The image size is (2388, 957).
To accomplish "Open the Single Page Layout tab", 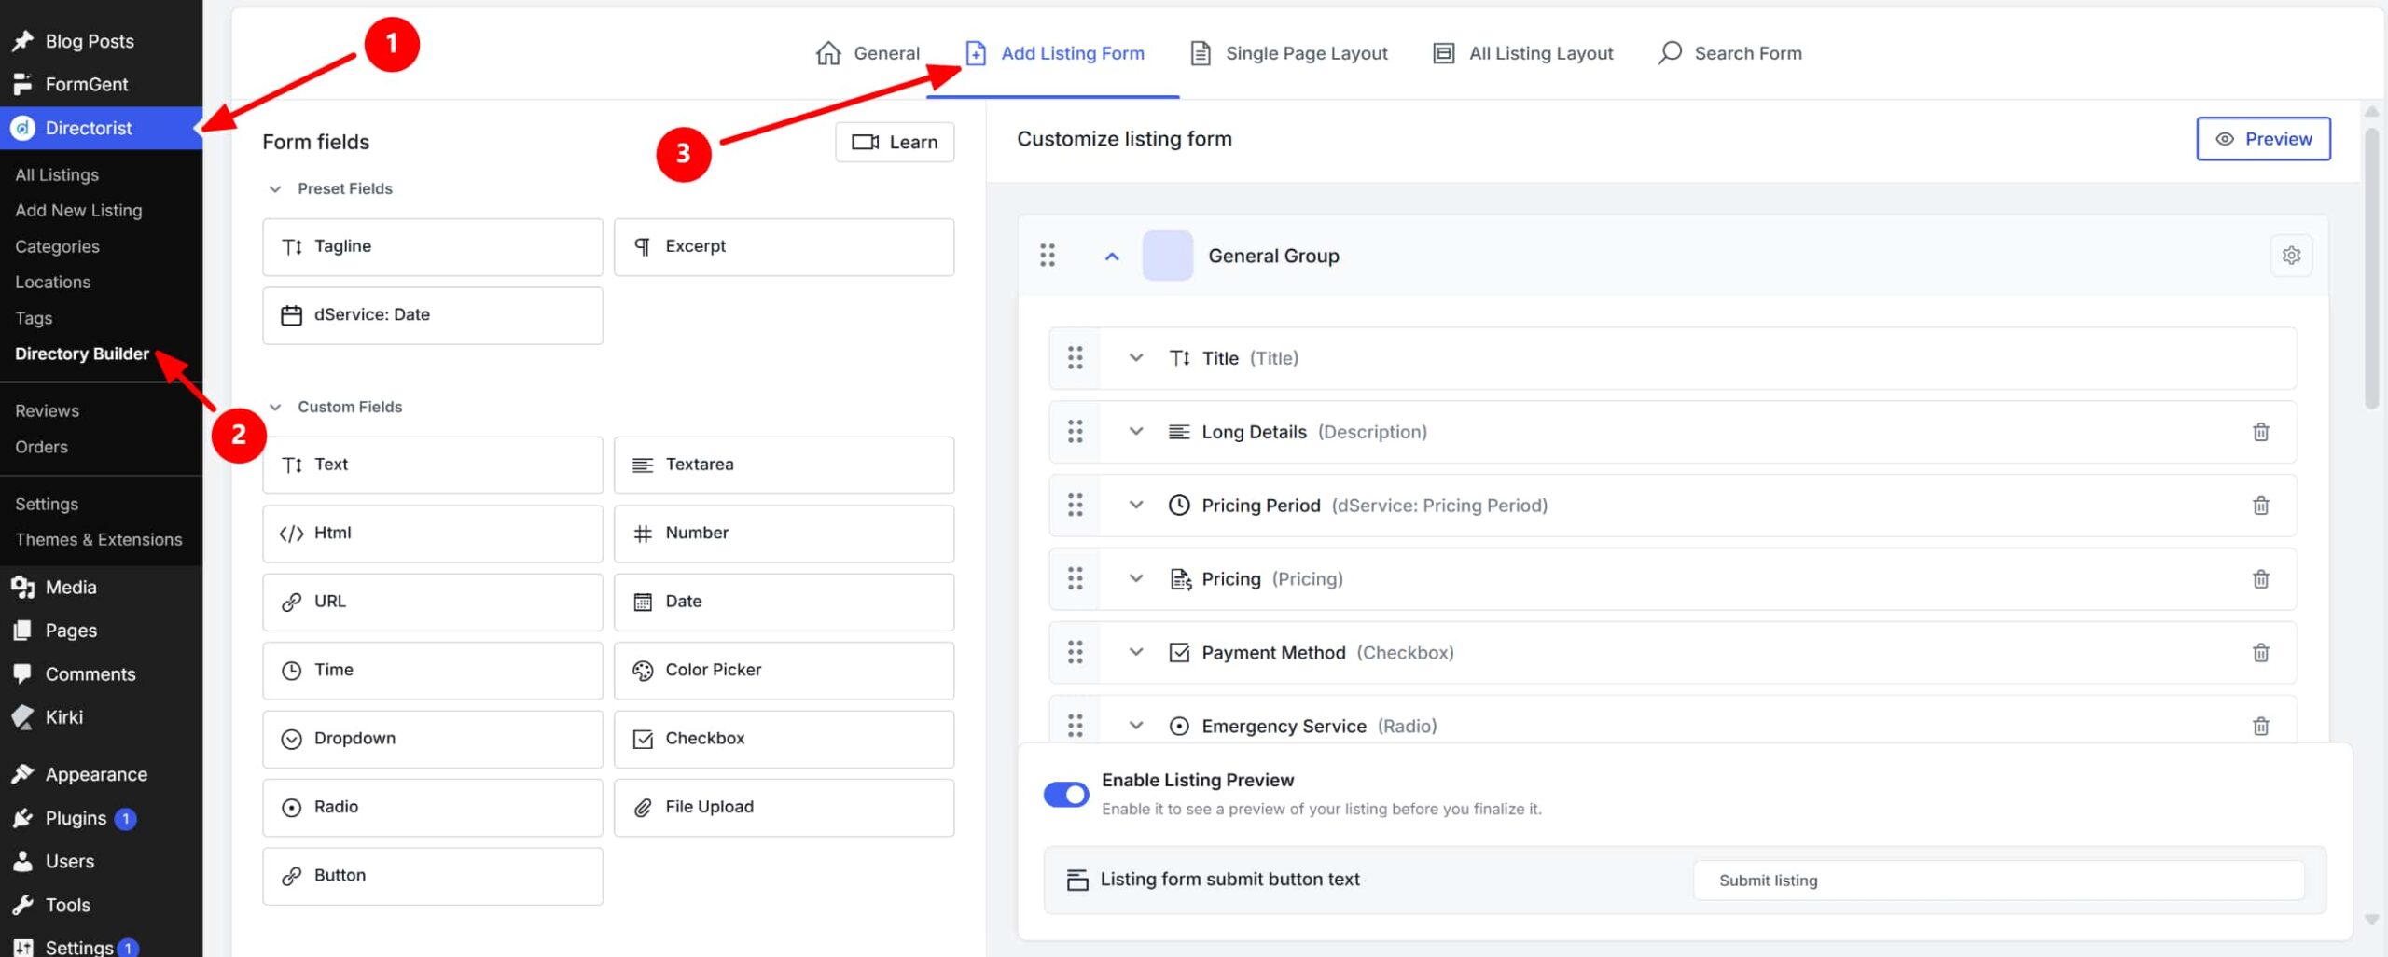I will (x=1289, y=53).
